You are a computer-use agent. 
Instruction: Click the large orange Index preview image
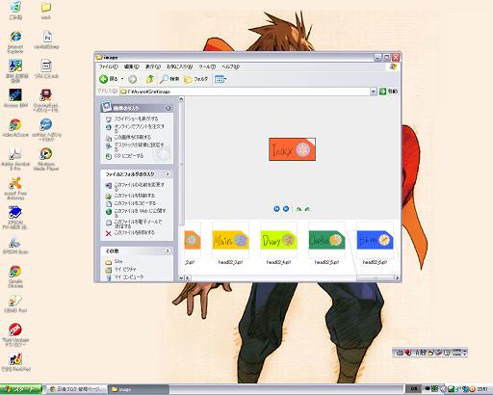tap(292, 149)
